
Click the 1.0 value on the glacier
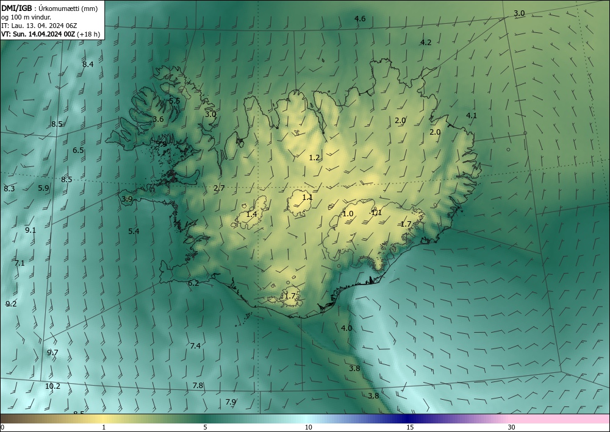(348, 214)
